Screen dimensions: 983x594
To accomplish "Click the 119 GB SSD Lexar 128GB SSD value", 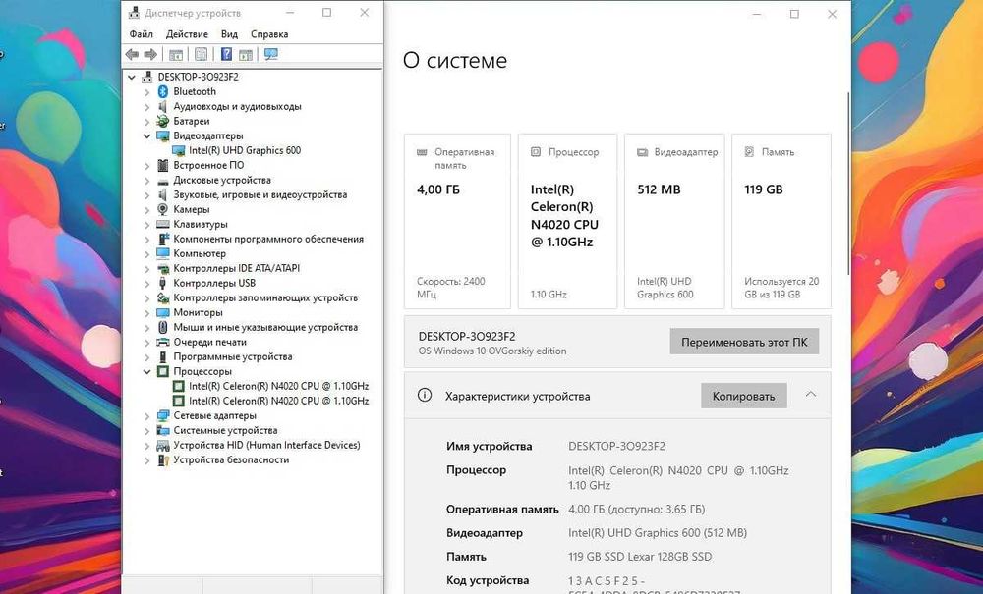I will point(640,557).
